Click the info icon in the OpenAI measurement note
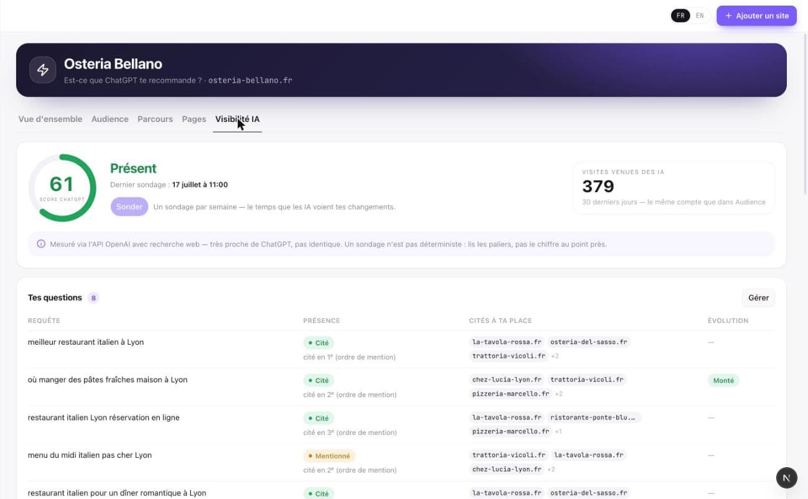808x499 pixels. [41, 244]
